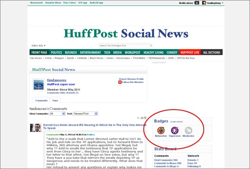Click the Android app link
The height and width of the screenshot is (169, 250).
pos(96,3)
